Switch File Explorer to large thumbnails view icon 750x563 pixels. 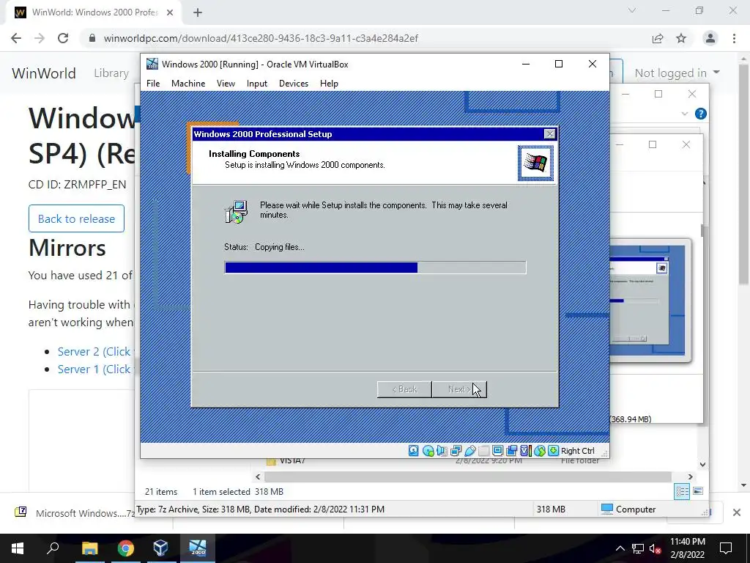point(698,491)
